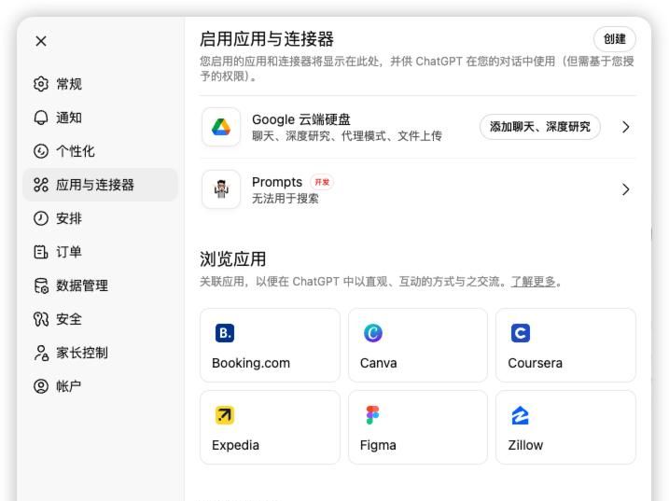Switch to the 安全 section
The width and height of the screenshot is (669, 501).
(100, 319)
